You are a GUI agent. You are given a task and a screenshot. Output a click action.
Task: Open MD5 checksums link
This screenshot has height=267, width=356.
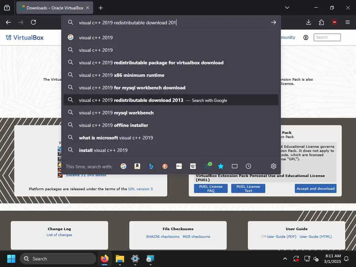pyautogui.click(x=196, y=236)
